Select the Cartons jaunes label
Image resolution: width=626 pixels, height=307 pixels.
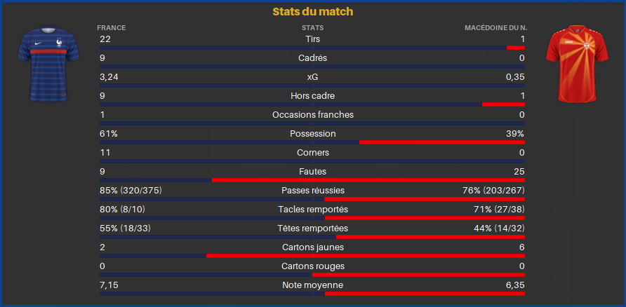tap(312, 247)
